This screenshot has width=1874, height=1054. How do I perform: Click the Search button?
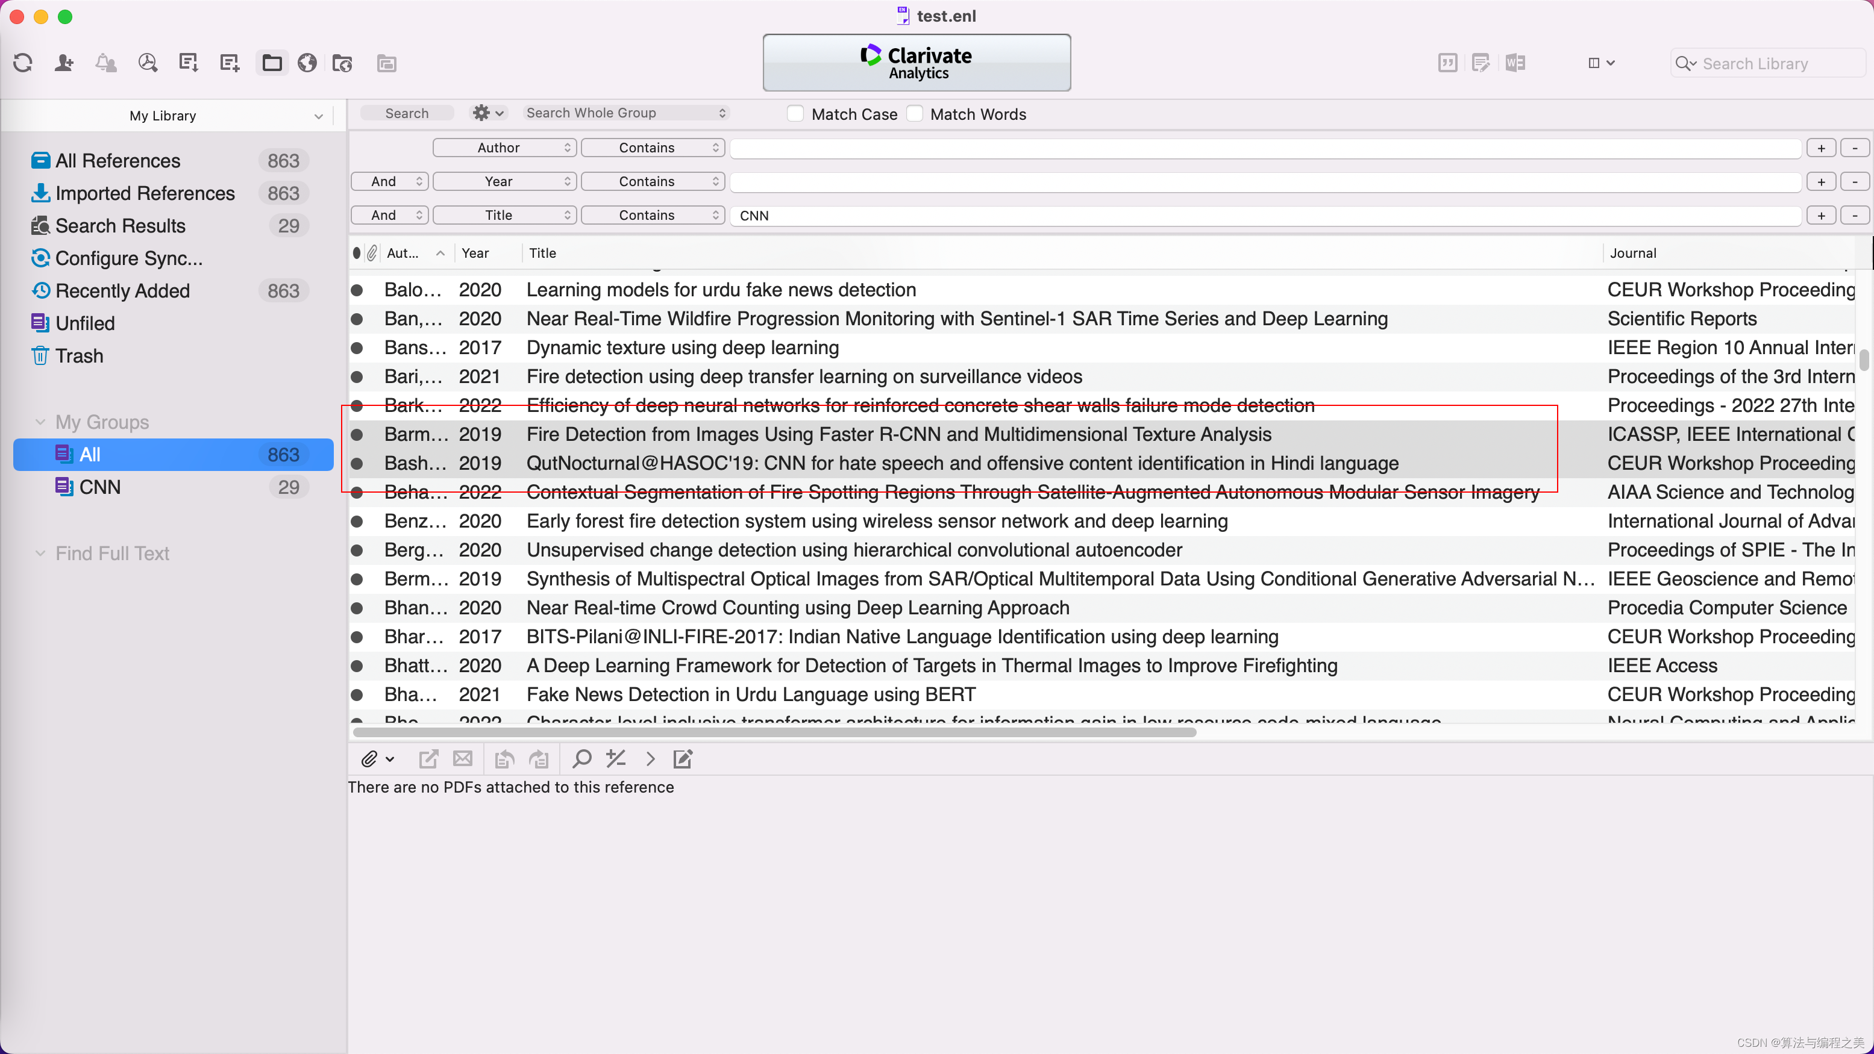click(x=407, y=113)
